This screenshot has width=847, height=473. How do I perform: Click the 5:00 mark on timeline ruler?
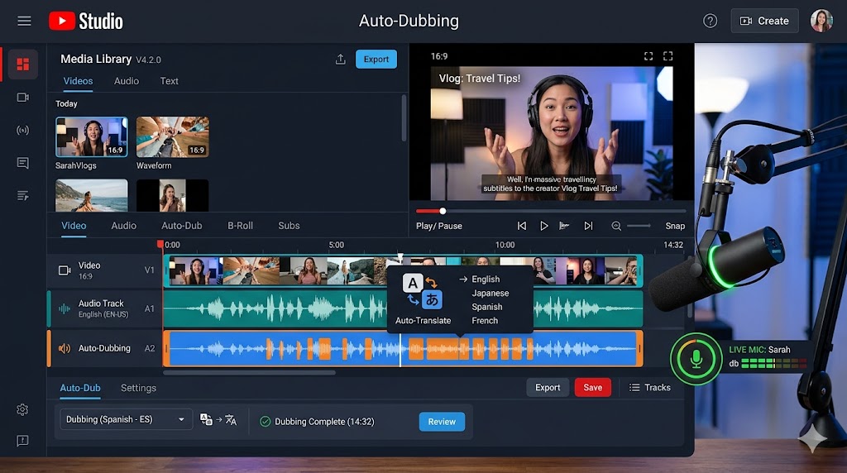point(336,245)
